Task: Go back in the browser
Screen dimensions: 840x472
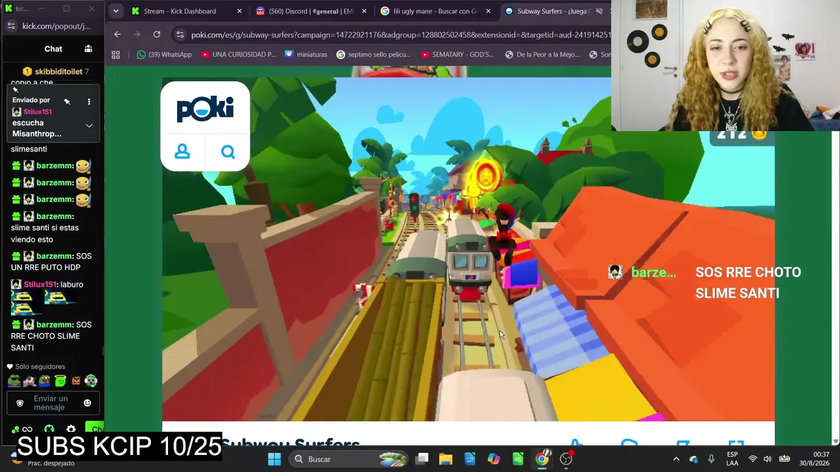Action: click(x=117, y=34)
